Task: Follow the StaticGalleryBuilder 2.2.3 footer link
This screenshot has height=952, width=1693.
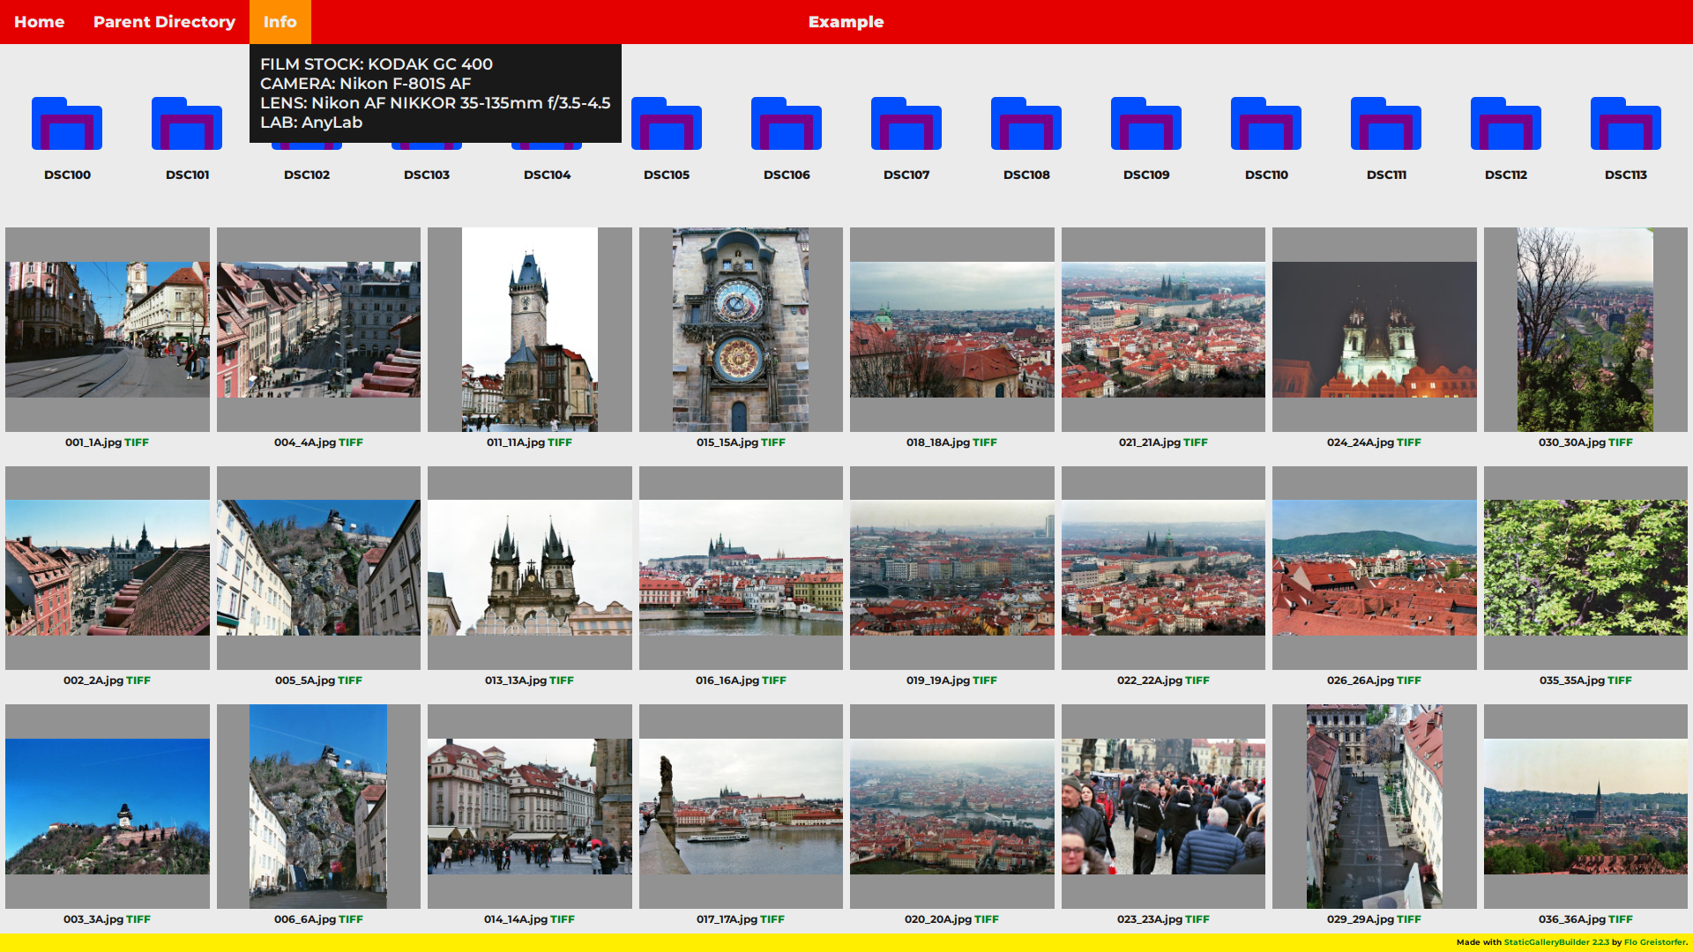Action: point(1556,942)
